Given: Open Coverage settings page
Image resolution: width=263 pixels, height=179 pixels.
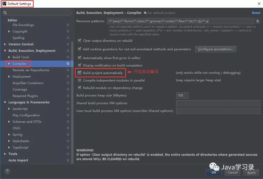Looking at the screenshot, I should (20, 89).
